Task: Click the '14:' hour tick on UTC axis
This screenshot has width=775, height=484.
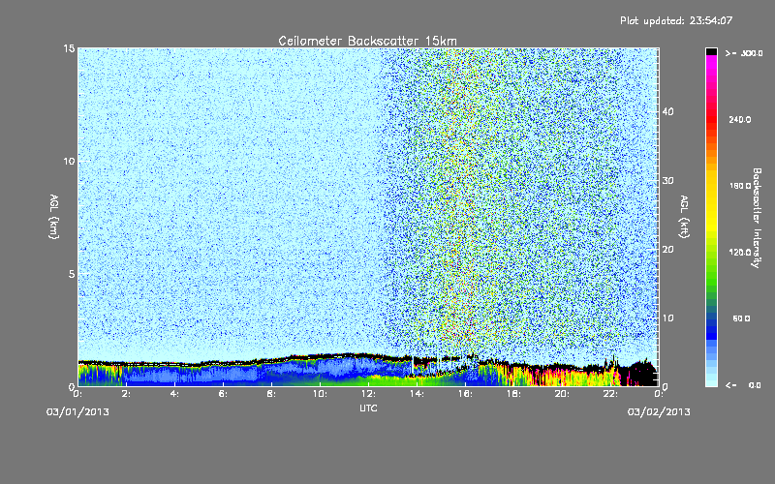Action: click(418, 394)
